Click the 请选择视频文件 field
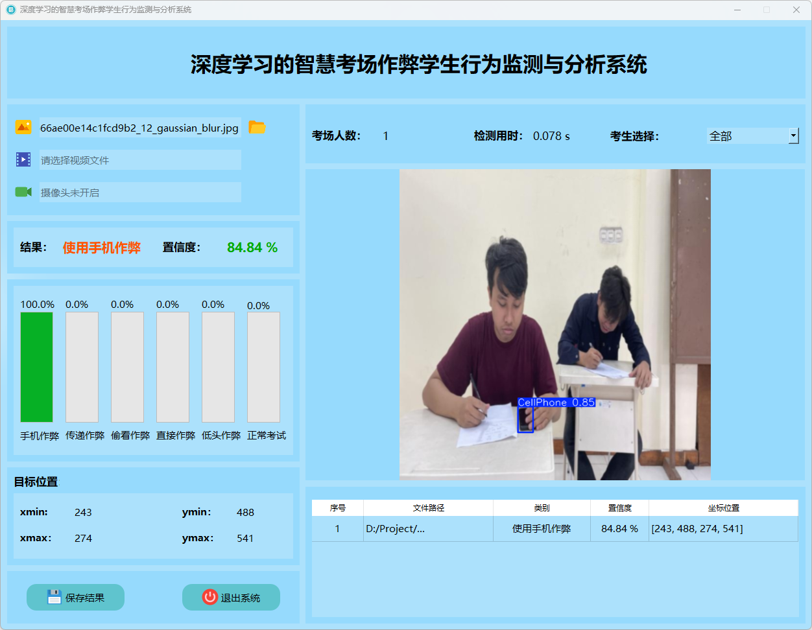 pyautogui.click(x=139, y=160)
